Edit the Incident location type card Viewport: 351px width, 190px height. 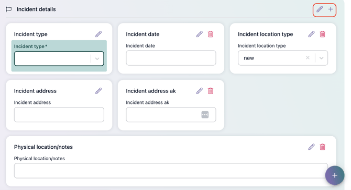tap(311, 34)
